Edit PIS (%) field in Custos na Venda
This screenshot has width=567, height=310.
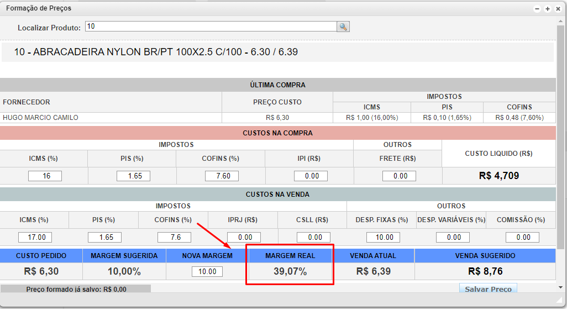click(x=104, y=237)
